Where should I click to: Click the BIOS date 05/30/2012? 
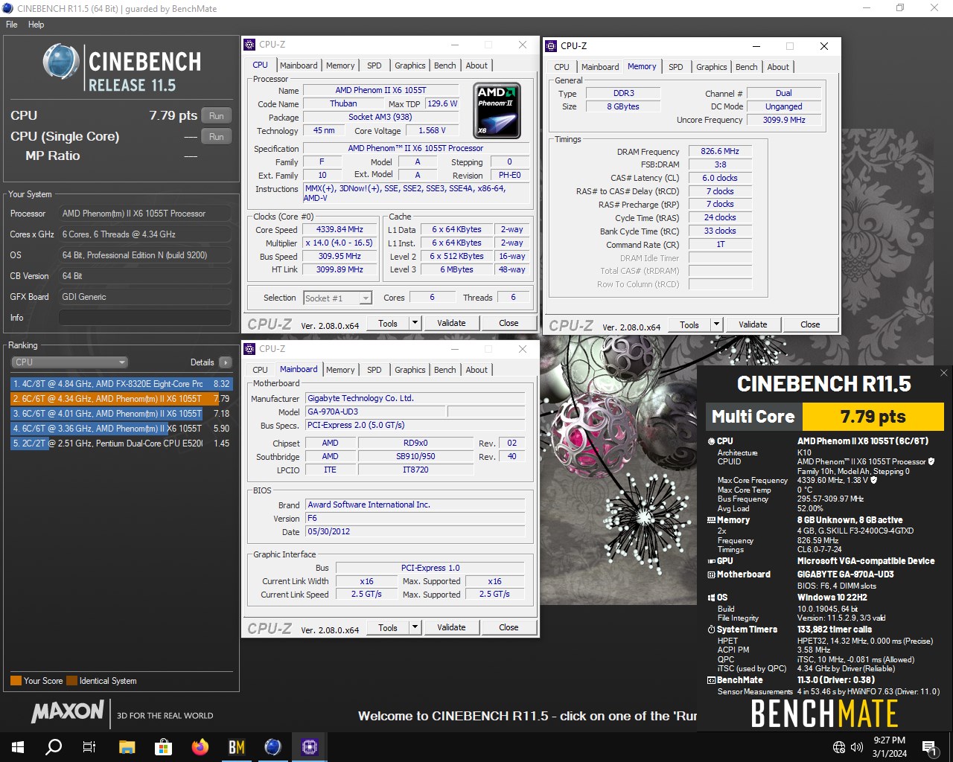click(415, 531)
